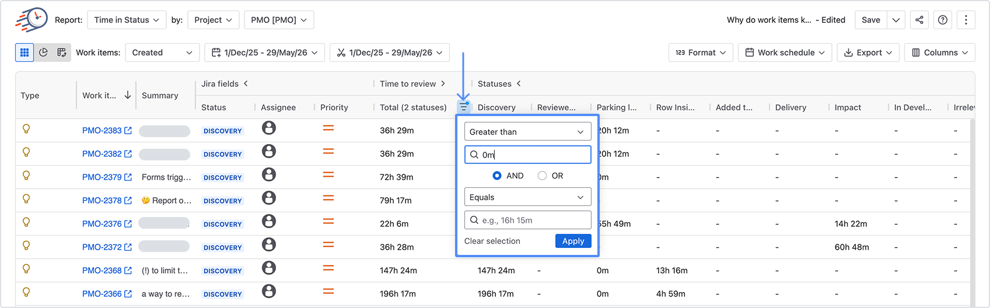Screen dimensions: 990x308
Task: Open PMO-2368 external link icon
Action: pyautogui.click(x=128, y=271)
